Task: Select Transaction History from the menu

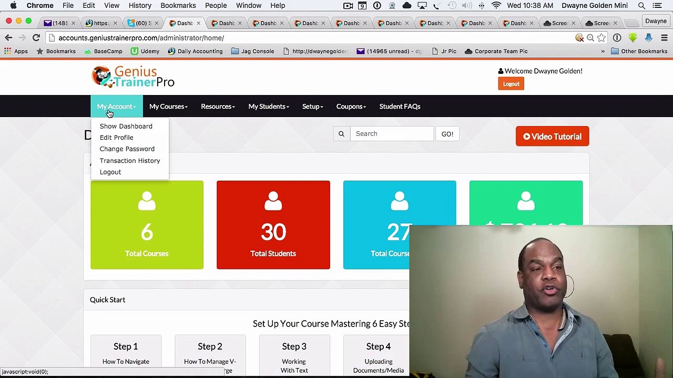Action: [x=130, y=161]
